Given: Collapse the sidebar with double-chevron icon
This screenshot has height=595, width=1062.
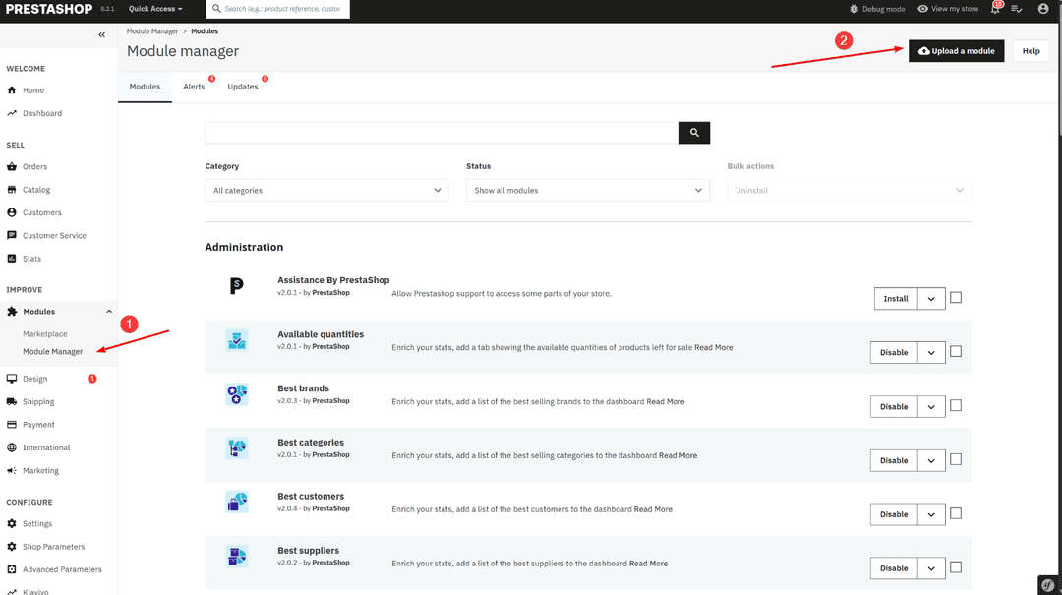Looking at the screenshot, I should tap(102, 35).
